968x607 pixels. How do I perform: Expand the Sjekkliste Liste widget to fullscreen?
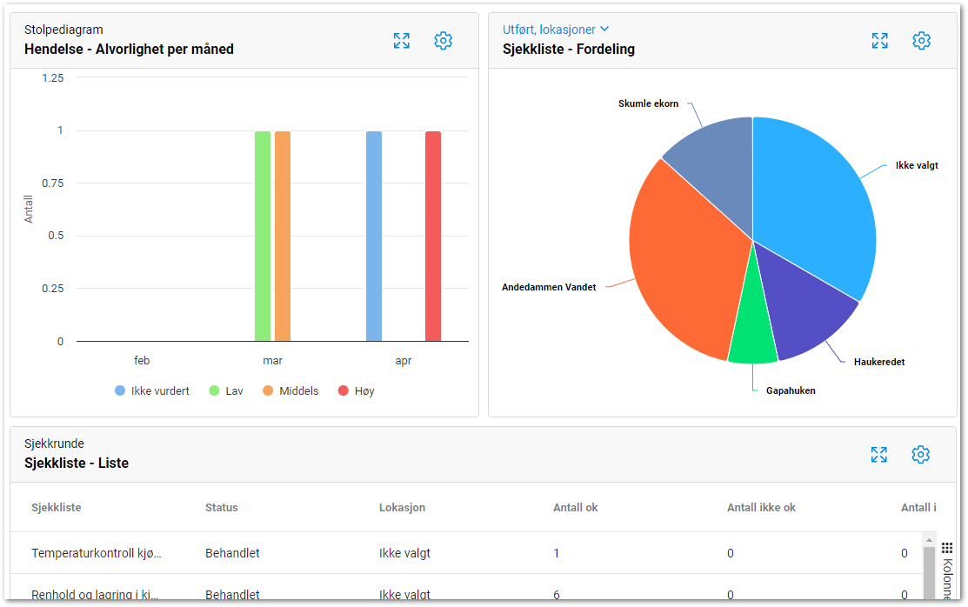pos(878,455)
